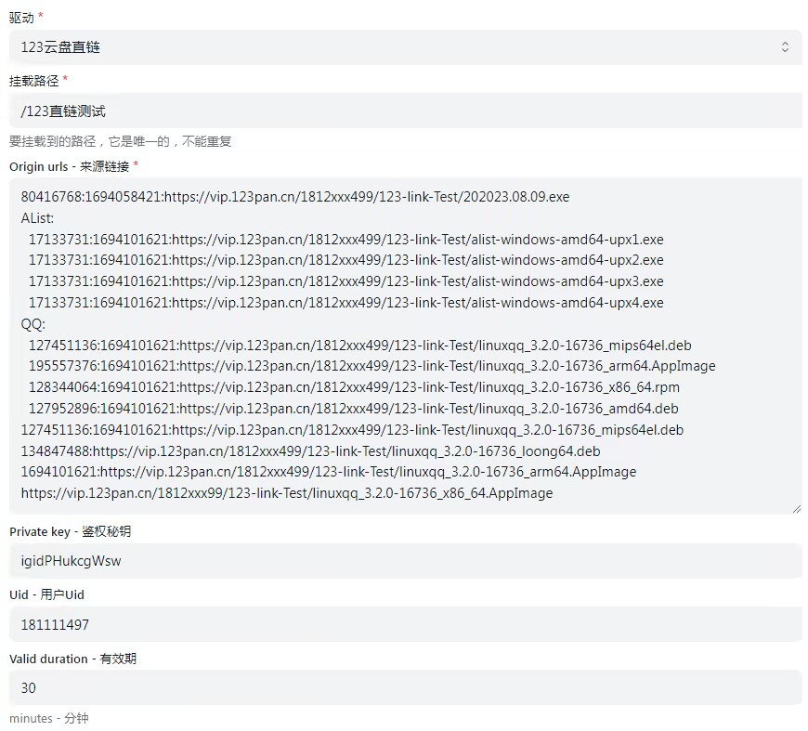Click into the 挂载路径 mount path field
808x731 pixels.
tap(404, 111)
